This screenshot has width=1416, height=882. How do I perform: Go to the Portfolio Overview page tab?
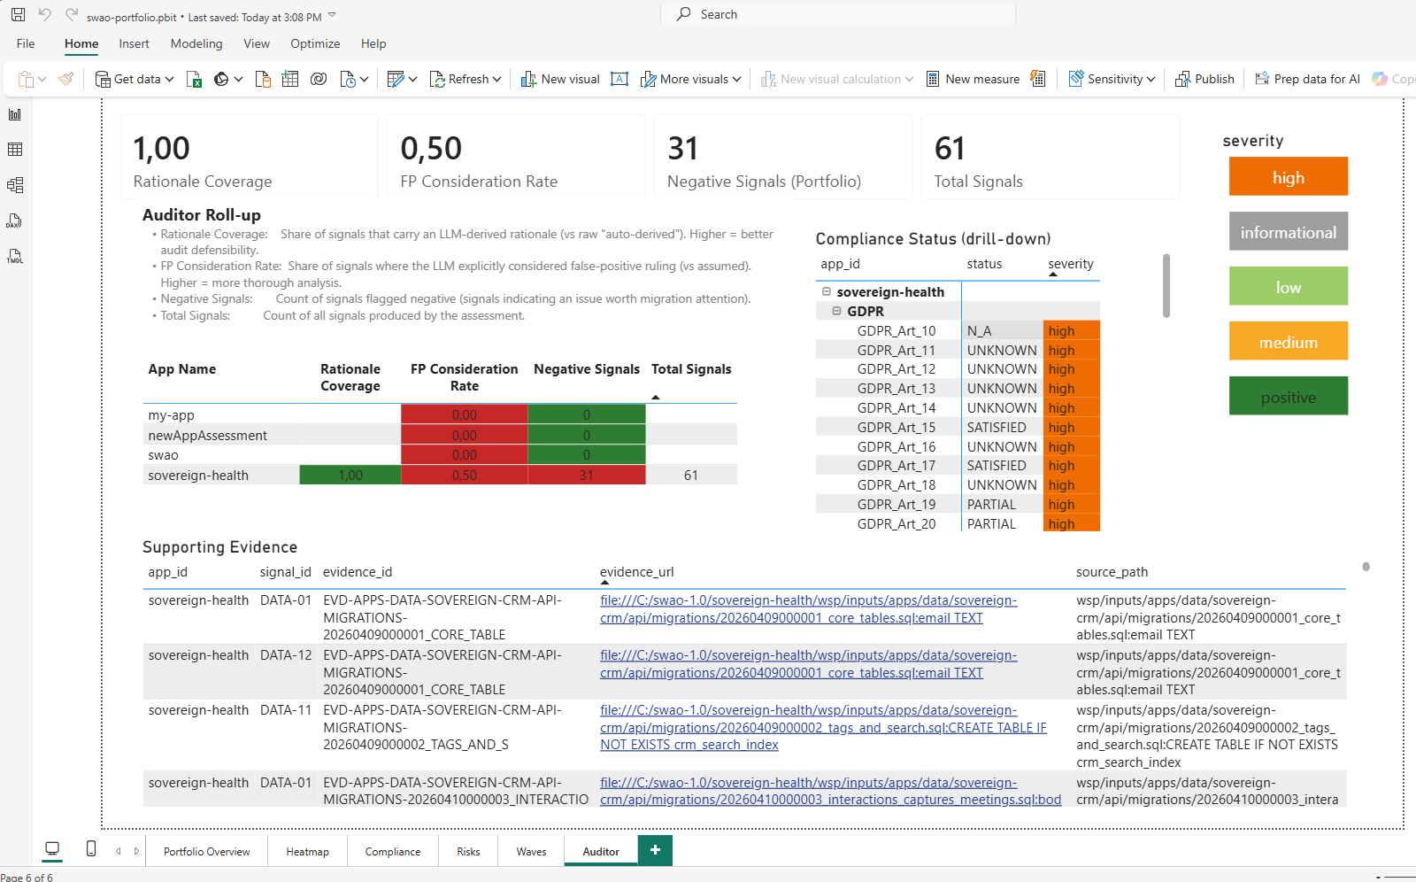coord(206,851)
